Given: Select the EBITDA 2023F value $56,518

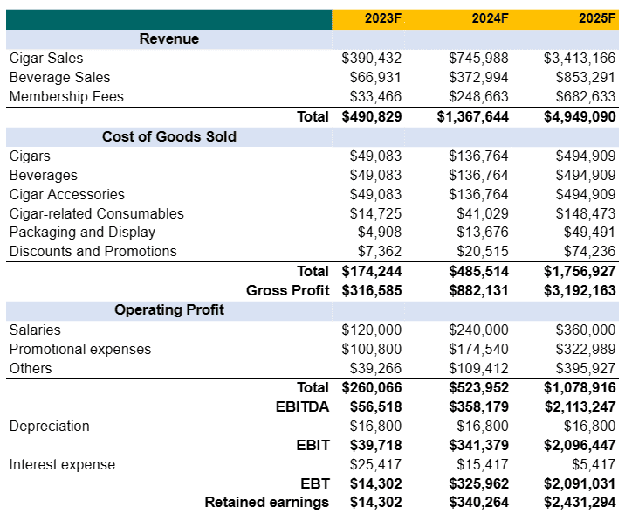Looking at the screenshot, I should tap(375, 406).
